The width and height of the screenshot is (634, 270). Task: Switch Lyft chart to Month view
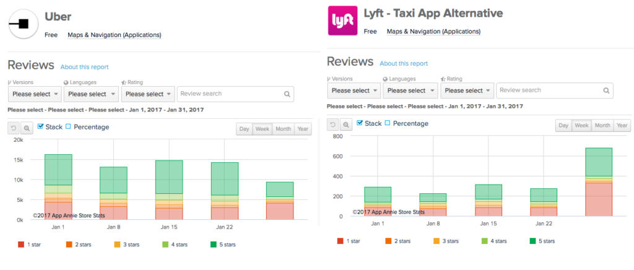pyautogui.click(x=602, y=125)
